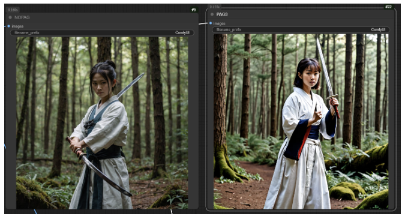Click the images label on PAG3 node
Viewport: 402px width, 219px height.
219,23
